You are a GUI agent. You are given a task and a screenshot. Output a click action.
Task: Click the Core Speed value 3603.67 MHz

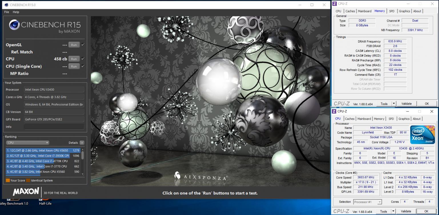click(x=366, y=177)
